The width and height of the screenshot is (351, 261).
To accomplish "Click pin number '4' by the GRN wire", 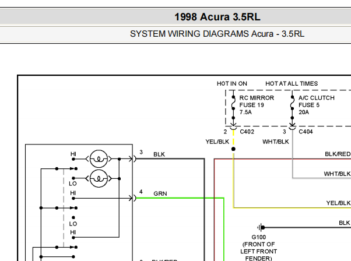I will (141, 192).
